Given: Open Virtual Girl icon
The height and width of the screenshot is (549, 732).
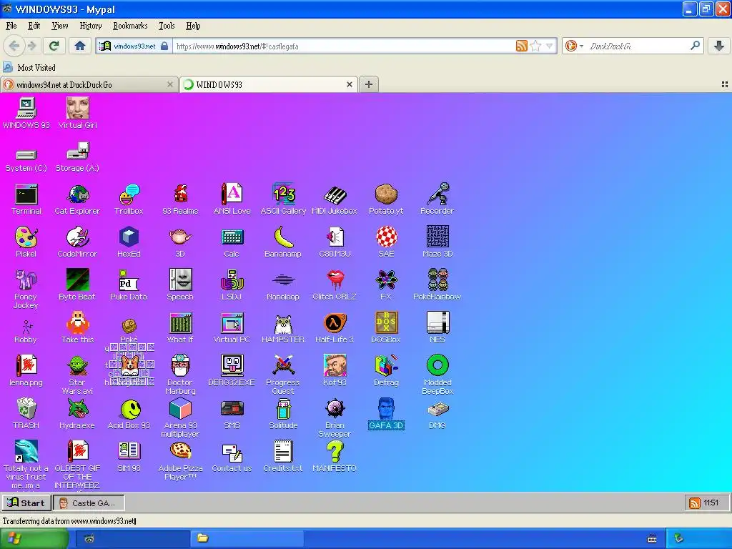Looking at the screenshot, I should [x=77, y=113].
